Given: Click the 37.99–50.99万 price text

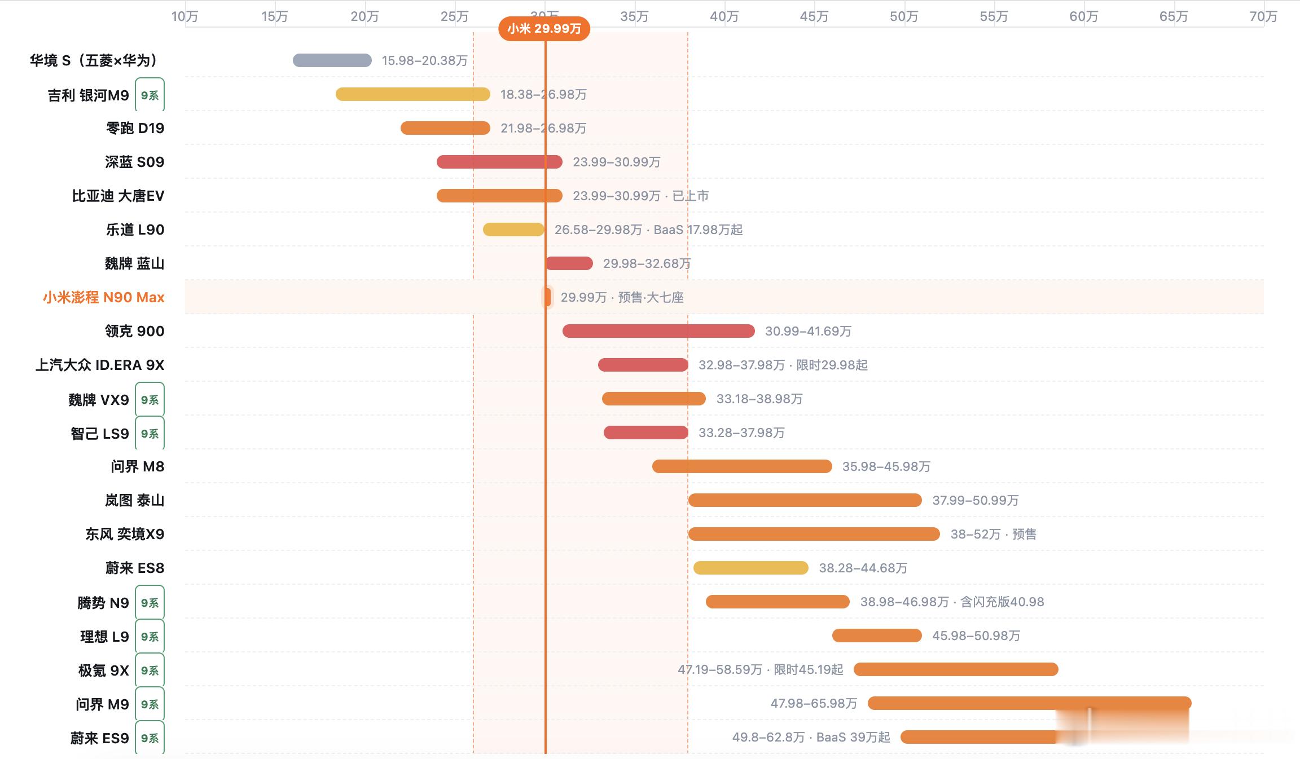Looking at the screenshot, I should click(x=976, y=500).
